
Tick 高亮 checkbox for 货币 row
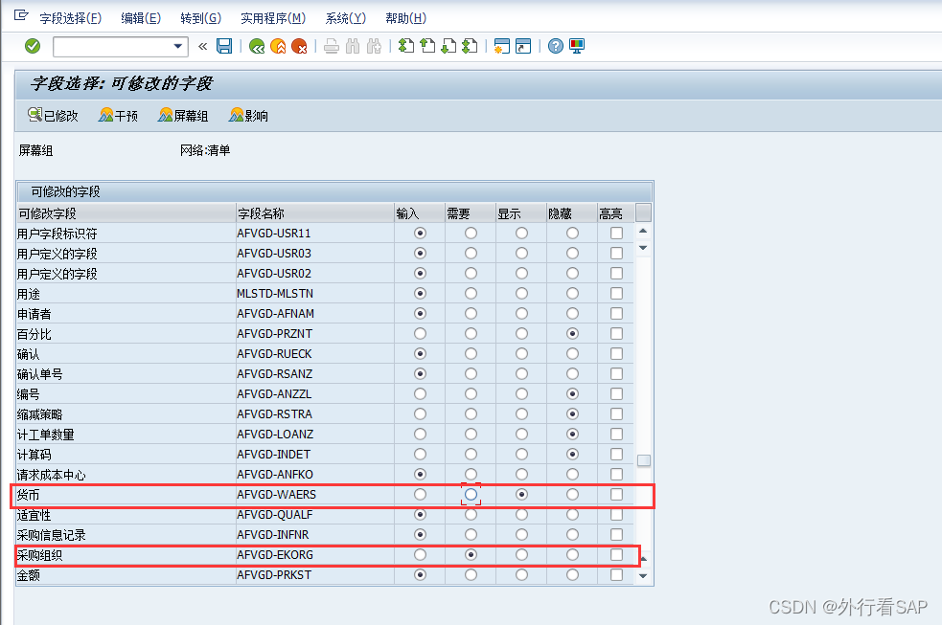click(x=616, y=494)
